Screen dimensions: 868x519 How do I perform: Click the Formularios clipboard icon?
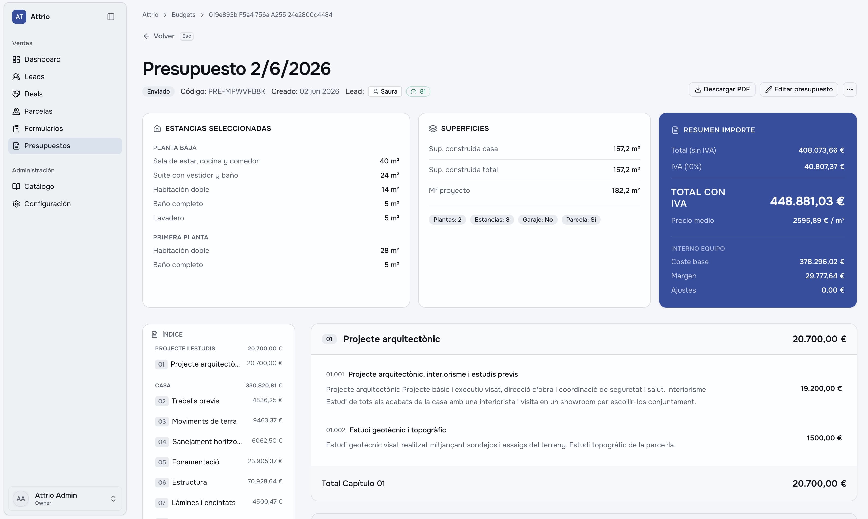coord(16,129)
